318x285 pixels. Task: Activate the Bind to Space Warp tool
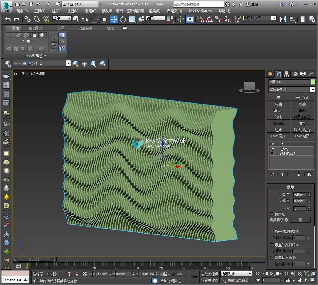point(46,19)
